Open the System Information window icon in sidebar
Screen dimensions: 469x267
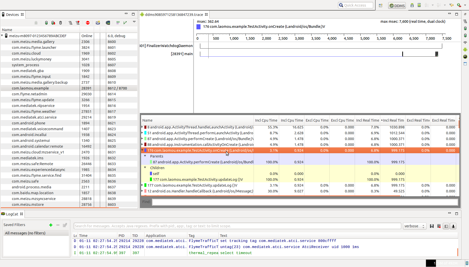465,64
